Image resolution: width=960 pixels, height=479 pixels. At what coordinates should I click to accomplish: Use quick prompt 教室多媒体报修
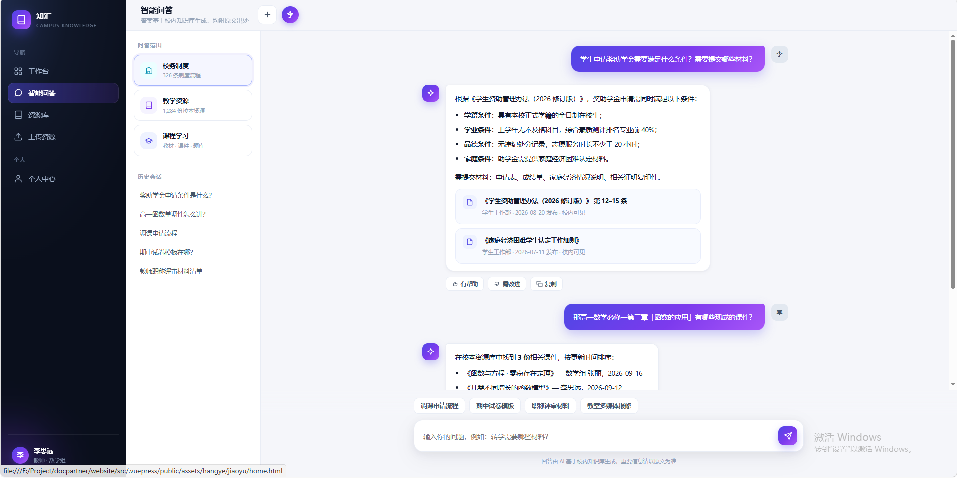609,406
